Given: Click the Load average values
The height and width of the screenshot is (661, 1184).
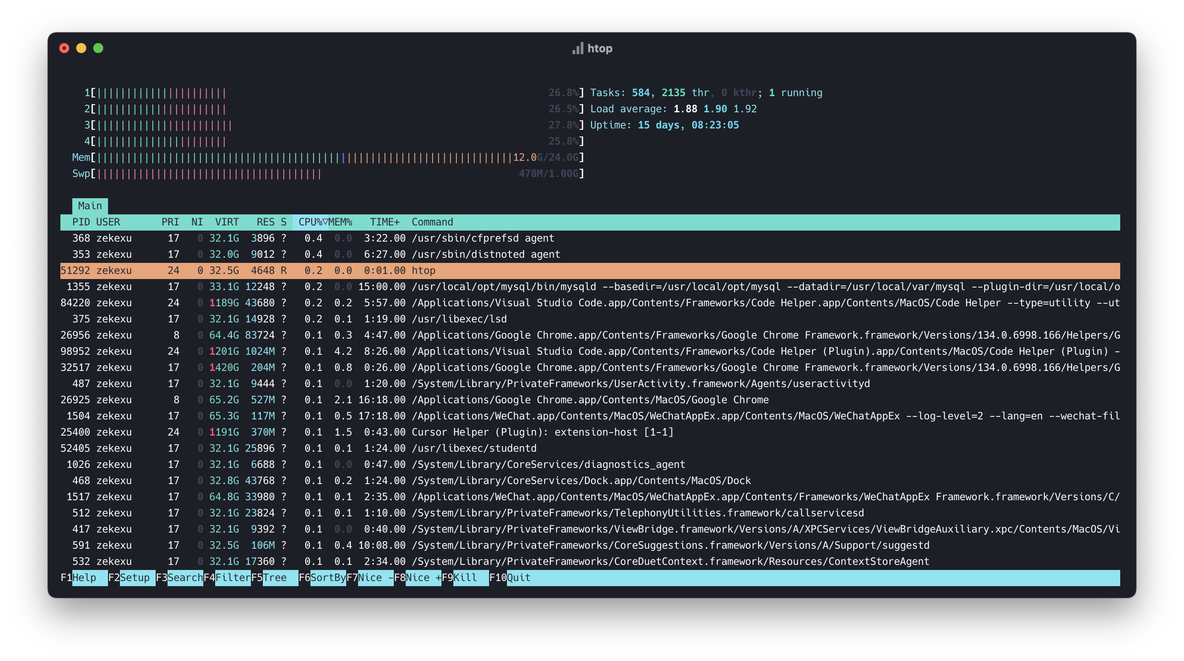Looking at the screenshot, I should (x=715, y=108).
